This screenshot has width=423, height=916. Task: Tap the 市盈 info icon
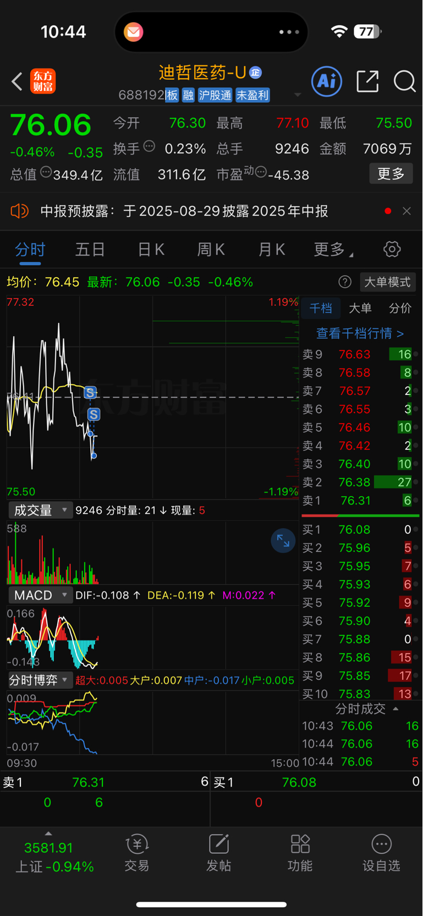(261, 172)
